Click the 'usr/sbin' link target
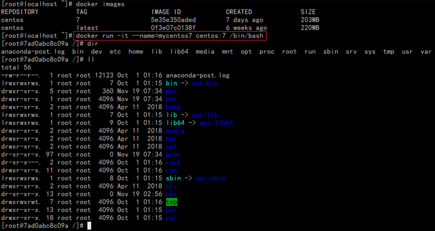The height and width of the screenshot is (231, 435). 211,178
